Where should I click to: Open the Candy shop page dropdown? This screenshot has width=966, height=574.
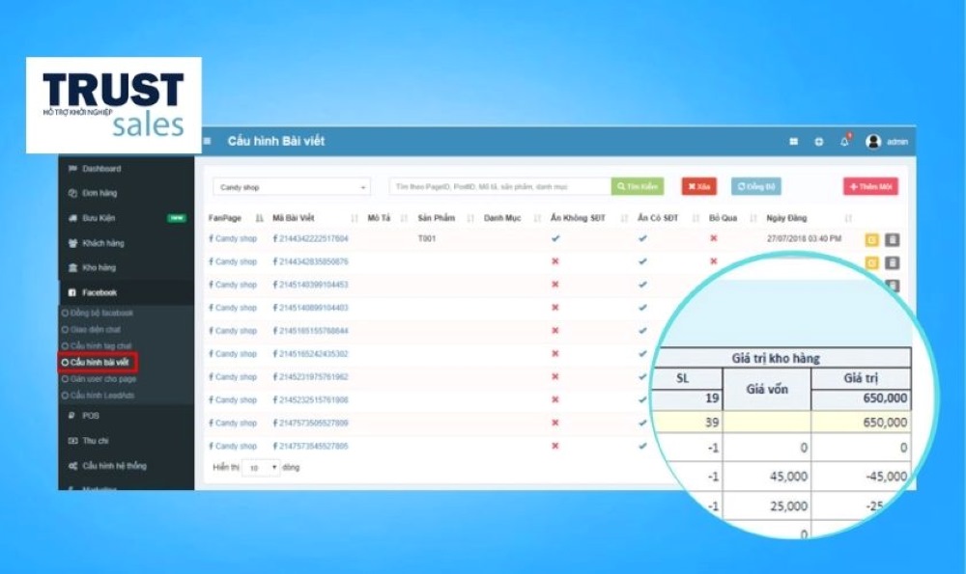click(292, 187)
